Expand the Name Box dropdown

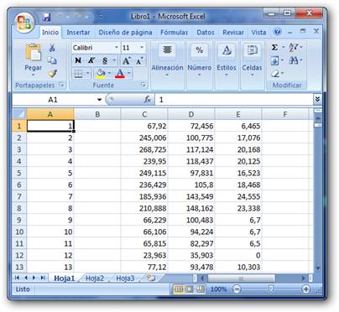(99, 100)
